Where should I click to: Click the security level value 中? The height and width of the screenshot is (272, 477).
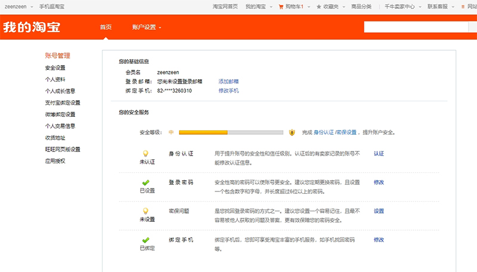click(x=171, y=132)
